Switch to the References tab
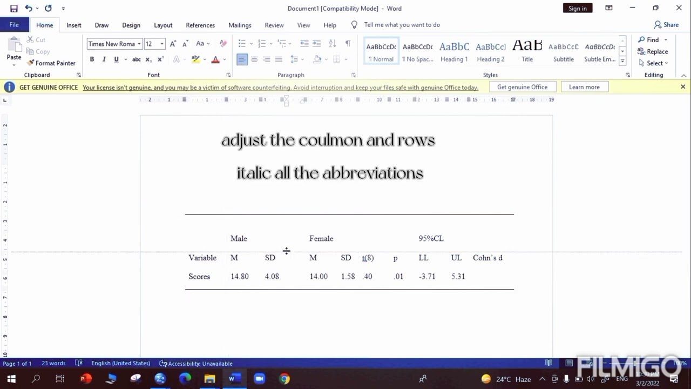This screenshot has width=691, height=389. pyautogui.click(x=200, y=25)
